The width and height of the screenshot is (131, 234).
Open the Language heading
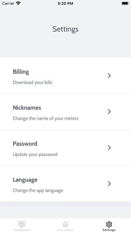(x=25, y=180)
